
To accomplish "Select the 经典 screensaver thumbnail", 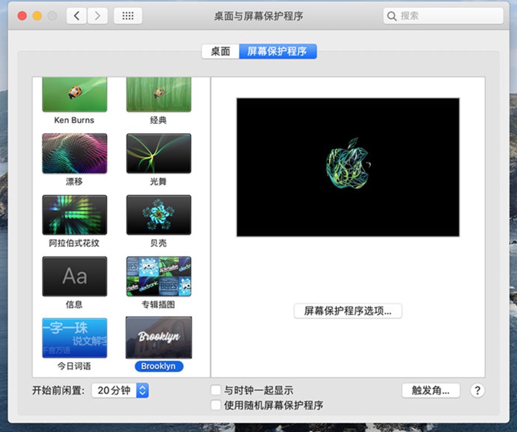I will (x=159, y=95).
